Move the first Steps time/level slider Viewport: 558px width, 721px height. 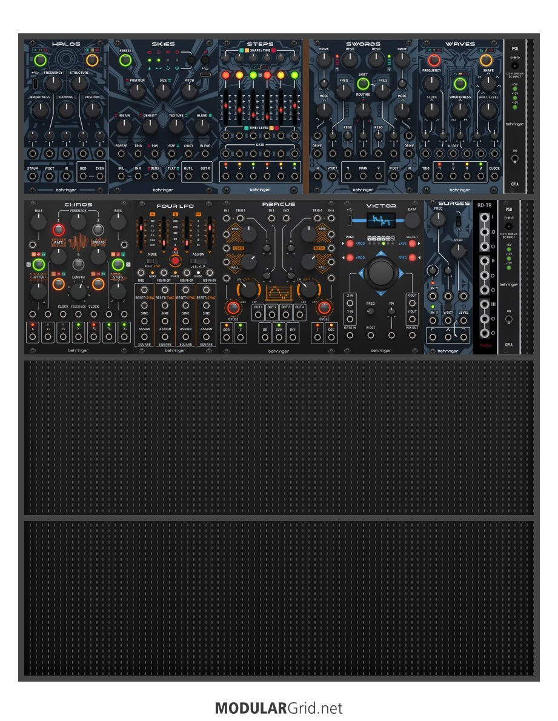[225, 107]
